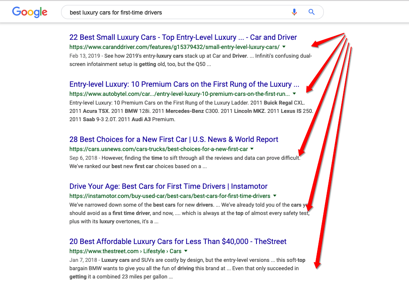Screen dimensions: 409x288
Task: Click the autobytel.com green URL text
Action: 180,94
